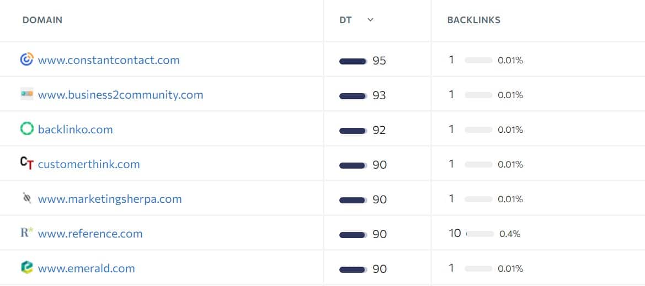This screenshot has width=645, height=286.
Task: Click the DOMAIN column header
Action: [42, 20]
